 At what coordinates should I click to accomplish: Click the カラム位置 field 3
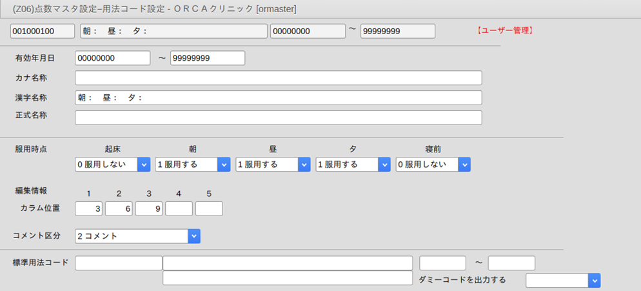tap(149, 208)
